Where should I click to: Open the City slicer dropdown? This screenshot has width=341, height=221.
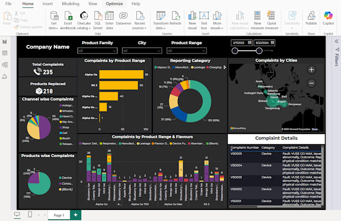coord(142,51)
